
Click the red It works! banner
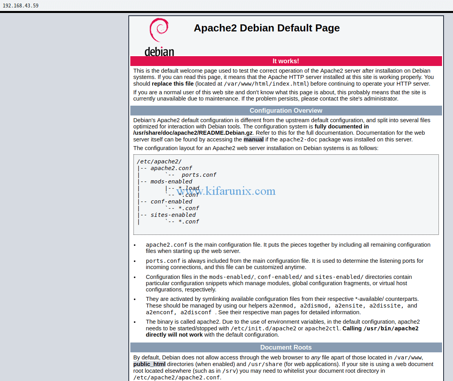tap(286, 61)
